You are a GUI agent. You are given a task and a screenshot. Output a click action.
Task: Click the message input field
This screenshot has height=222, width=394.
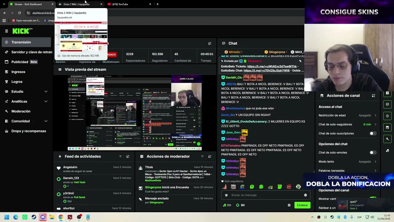266,195
